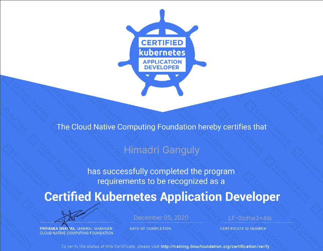Click the 'CERTIFIED' banner in the logo
The height and width of the screenshot is (251, 323).
coord(162,43)
